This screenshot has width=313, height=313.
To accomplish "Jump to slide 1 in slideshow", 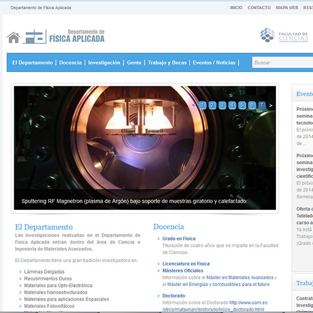I will (x=202, y=105).
